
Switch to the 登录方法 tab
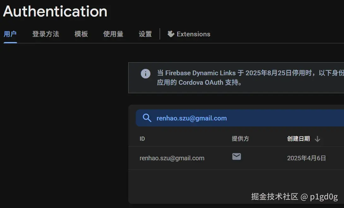click(45, 34)
